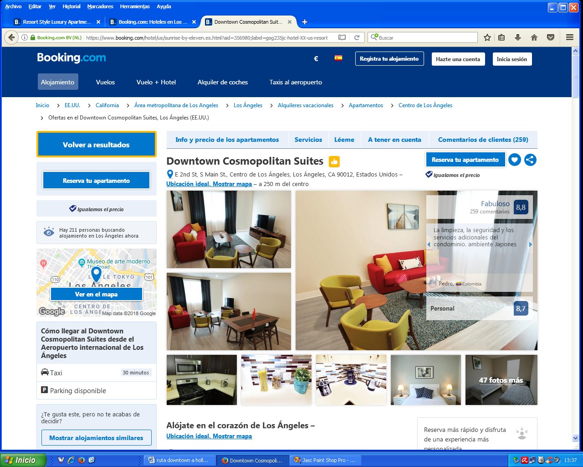The image size is (583, 467).
Task: Open the Windows Inicio start button
Action: coord(23,460)
